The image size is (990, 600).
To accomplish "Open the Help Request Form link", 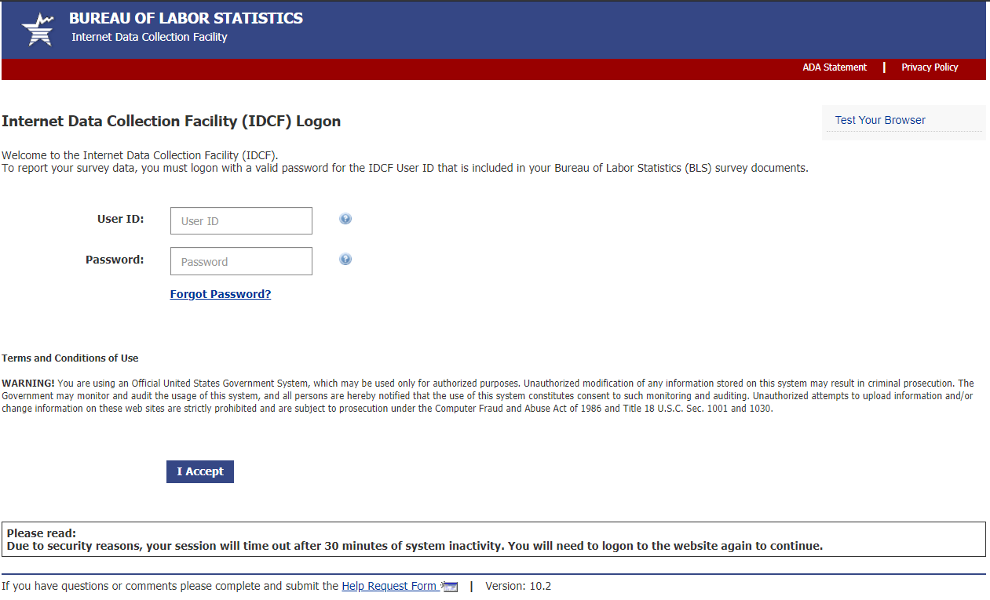I will point(389,586).
